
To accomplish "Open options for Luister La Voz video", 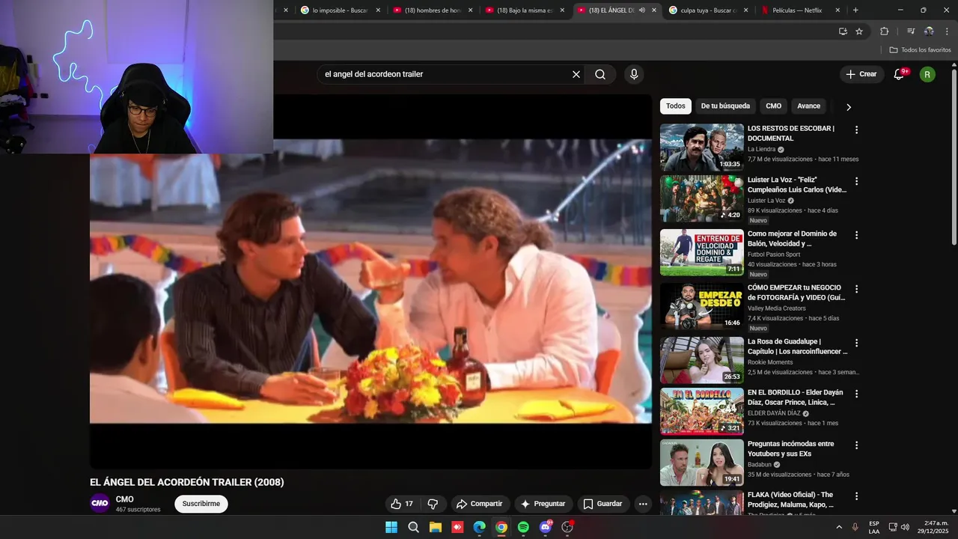I will click(x=856, y=181).
